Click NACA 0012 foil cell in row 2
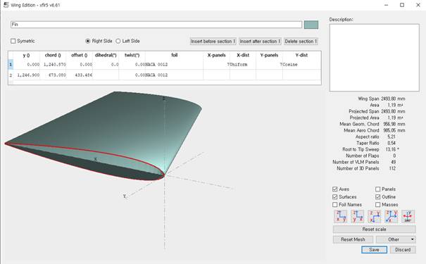The height and width of the screenshot is (264, 426). pos(175,75)
